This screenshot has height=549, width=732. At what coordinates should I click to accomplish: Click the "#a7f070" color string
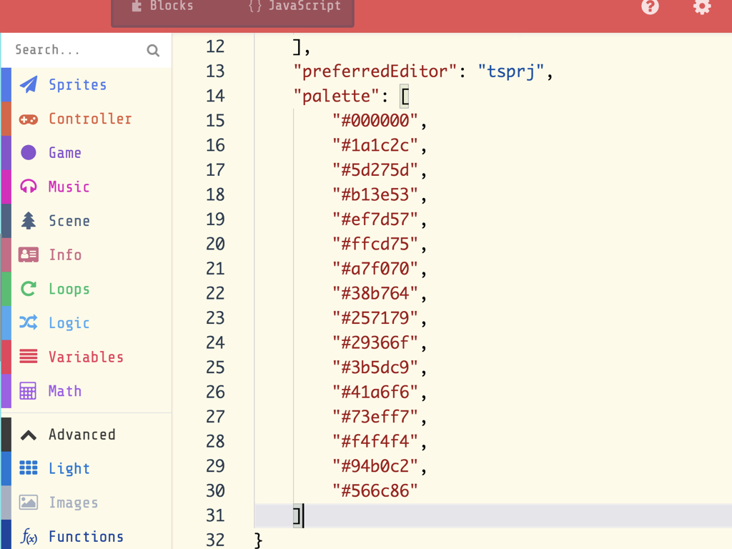click(x=375, y=269)
